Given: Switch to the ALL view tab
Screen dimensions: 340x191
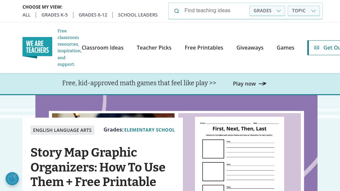Looking at the screenshot, I should tap(26, 15).
